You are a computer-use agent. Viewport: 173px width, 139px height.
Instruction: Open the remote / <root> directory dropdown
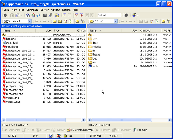(116, 21)
